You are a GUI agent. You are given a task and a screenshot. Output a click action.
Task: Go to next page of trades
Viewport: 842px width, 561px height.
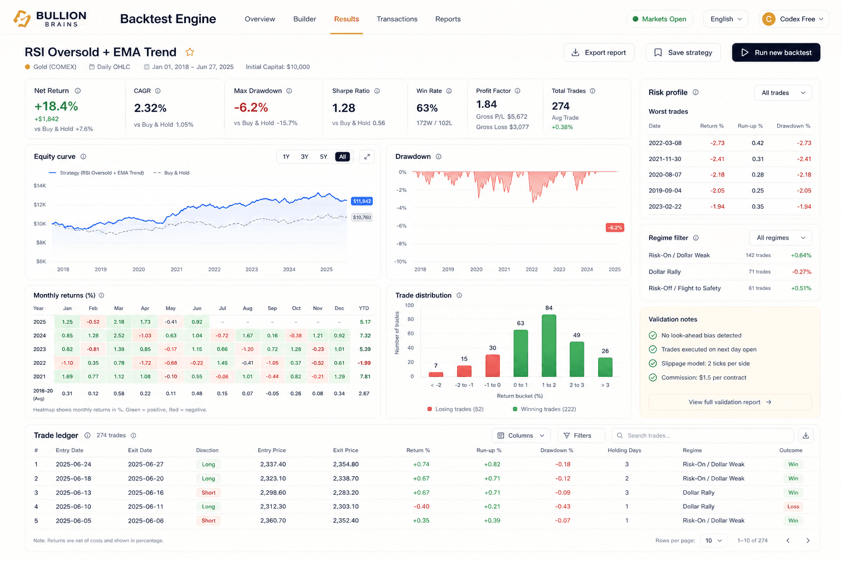click(x=808, y=541)
